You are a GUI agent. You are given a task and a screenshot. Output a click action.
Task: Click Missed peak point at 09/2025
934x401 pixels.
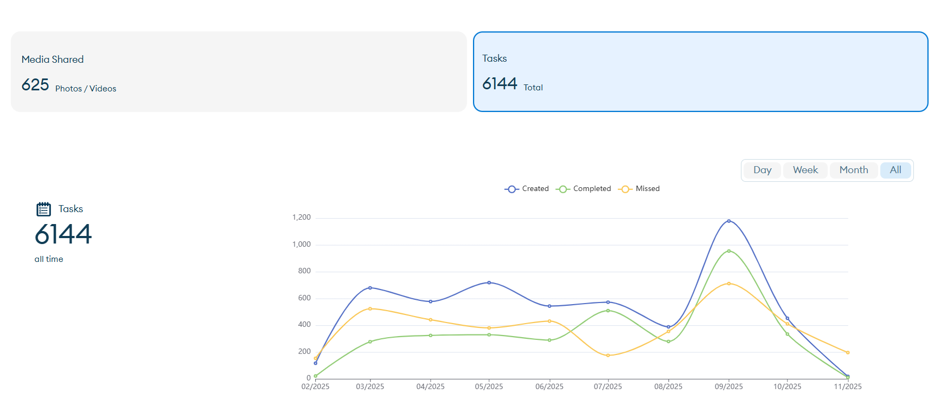(728, 284)
